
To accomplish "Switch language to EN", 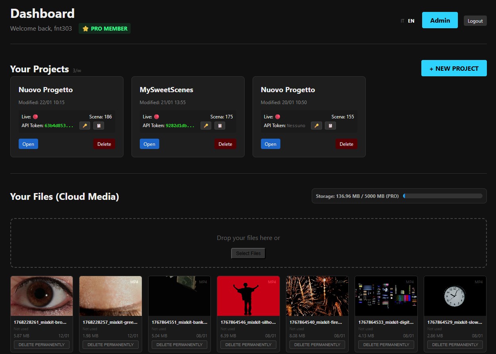I will click(411, 21).
